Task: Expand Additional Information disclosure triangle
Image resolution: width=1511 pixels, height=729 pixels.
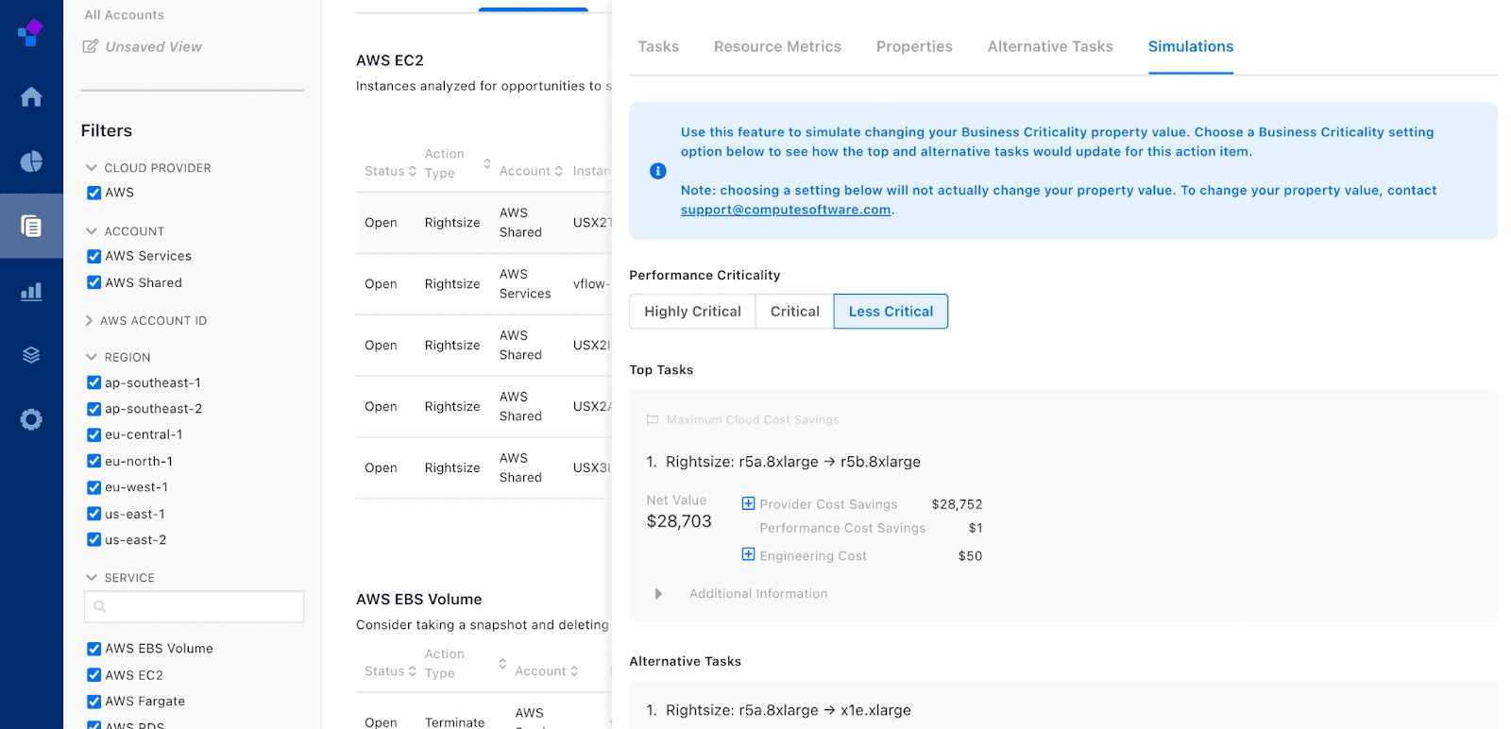Action: pyautogui.click(x=658, y=594)
